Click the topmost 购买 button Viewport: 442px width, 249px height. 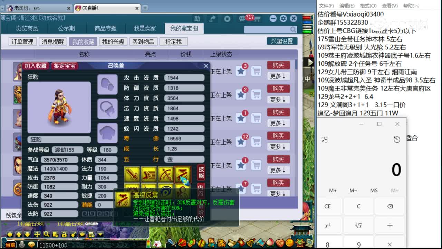click(x=278, y=65)
